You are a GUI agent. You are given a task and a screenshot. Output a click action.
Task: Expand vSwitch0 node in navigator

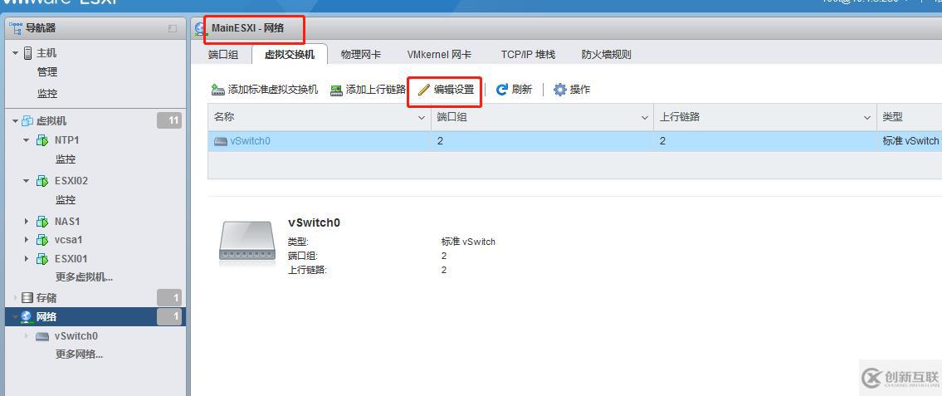point(27,336)
